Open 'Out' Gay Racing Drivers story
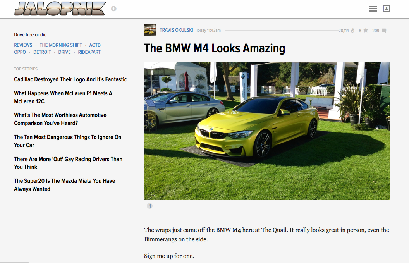This screenshot has width=409, height=263. pos(68,163)
